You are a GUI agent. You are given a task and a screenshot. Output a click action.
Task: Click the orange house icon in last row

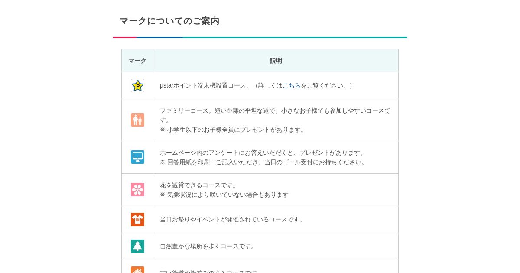137,270
